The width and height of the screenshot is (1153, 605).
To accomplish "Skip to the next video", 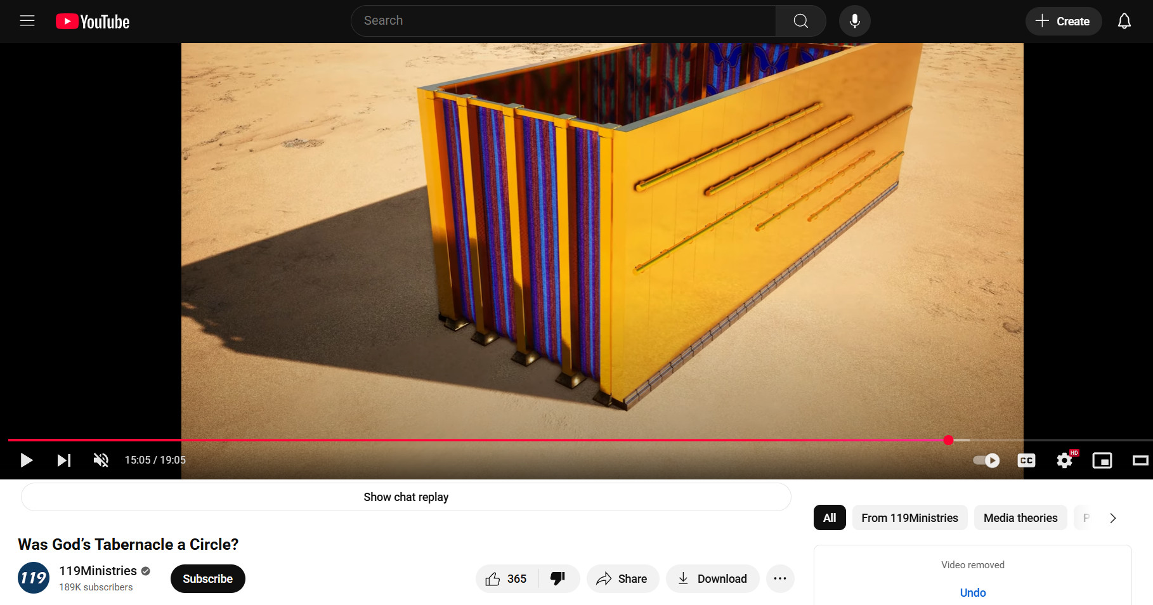I will (64, 460).
